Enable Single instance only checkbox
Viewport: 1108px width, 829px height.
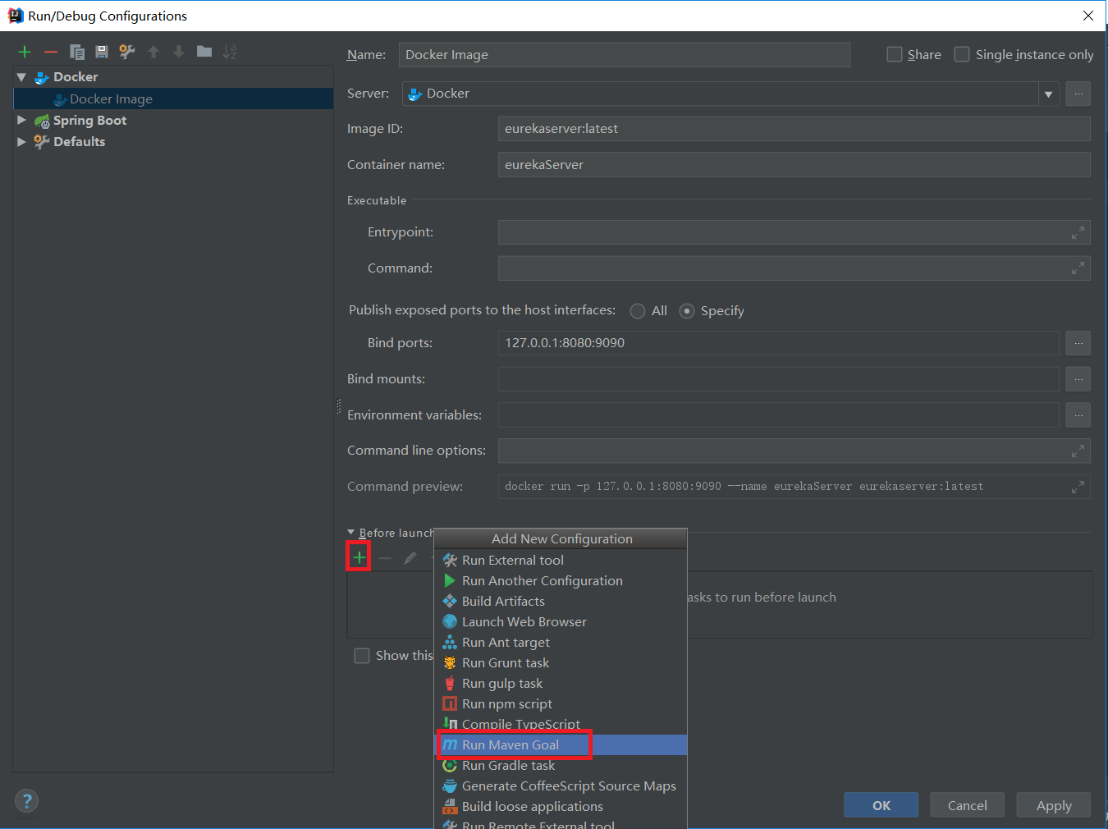click(962, 54)
